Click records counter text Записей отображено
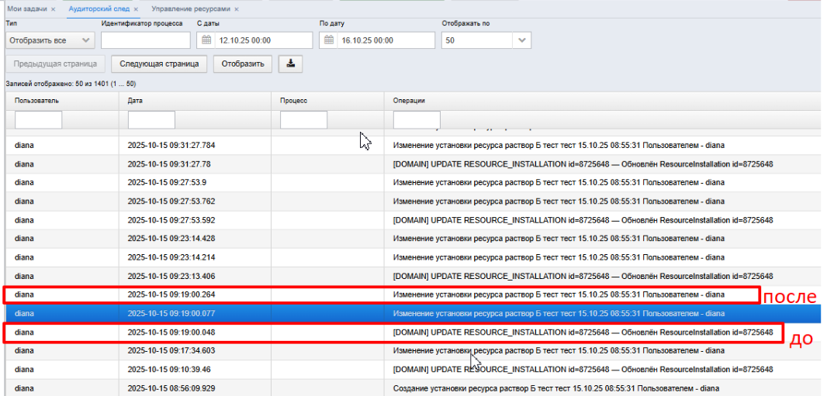The image size is (827, 396). pyautogui.click(x=70, y=84)
